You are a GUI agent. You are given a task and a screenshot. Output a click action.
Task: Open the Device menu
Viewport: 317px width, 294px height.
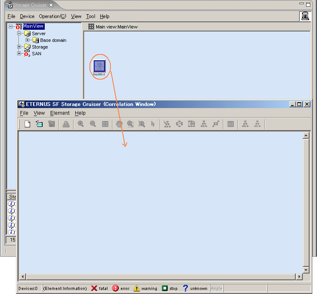pos(27,16)
